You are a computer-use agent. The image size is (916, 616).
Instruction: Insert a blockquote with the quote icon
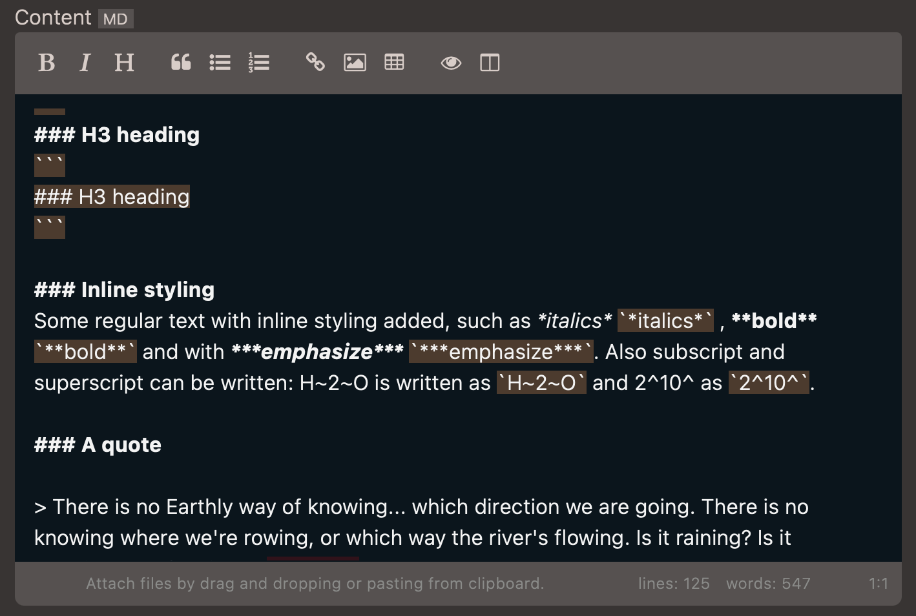(x=180, y=63)
